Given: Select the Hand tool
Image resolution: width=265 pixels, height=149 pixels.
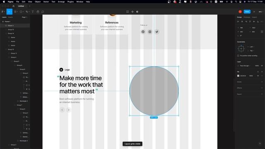Looking at the screenshot, I should pos(38,12).
